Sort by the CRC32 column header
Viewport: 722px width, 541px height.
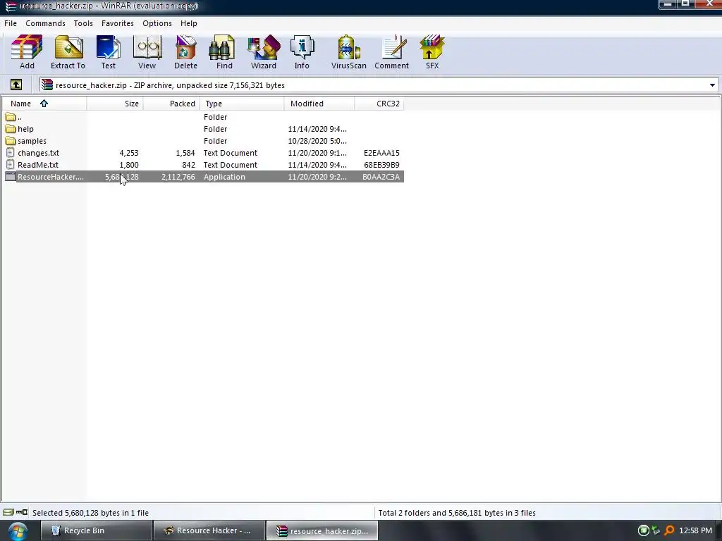point(379,104)
